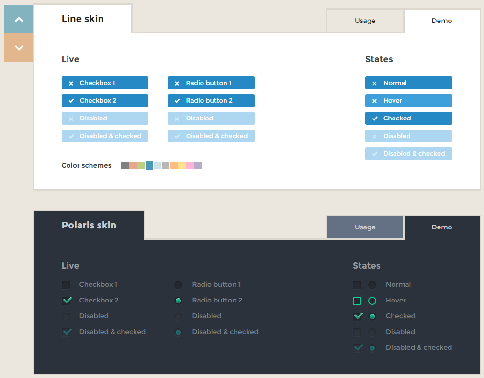Click Disabled item under Line Checkbox 2

coord(105,119)
